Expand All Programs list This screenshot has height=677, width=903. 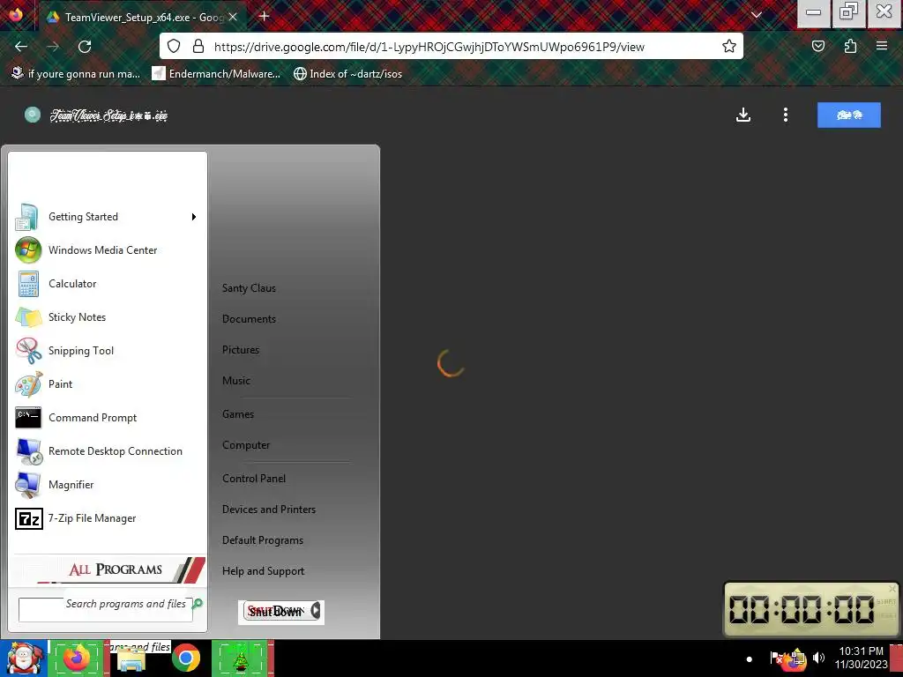(x=108, y=569)
